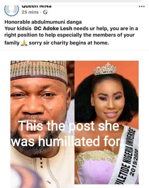
Task: Open the poster's round profile avatar
Action: [x=12, y=10]
